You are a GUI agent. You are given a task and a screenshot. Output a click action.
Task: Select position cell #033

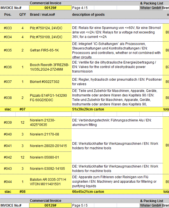[x=8, y=28]
